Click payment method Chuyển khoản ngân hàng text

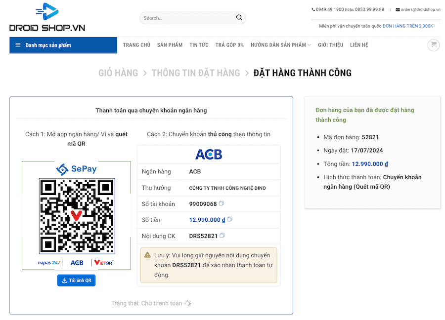click(372, 182)
